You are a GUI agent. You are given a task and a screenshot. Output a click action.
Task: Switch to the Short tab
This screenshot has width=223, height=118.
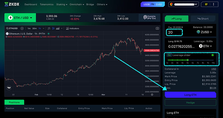(203, 19)
